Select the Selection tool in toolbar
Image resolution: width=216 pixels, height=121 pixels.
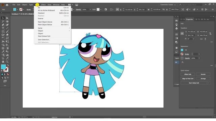point(3,18)
